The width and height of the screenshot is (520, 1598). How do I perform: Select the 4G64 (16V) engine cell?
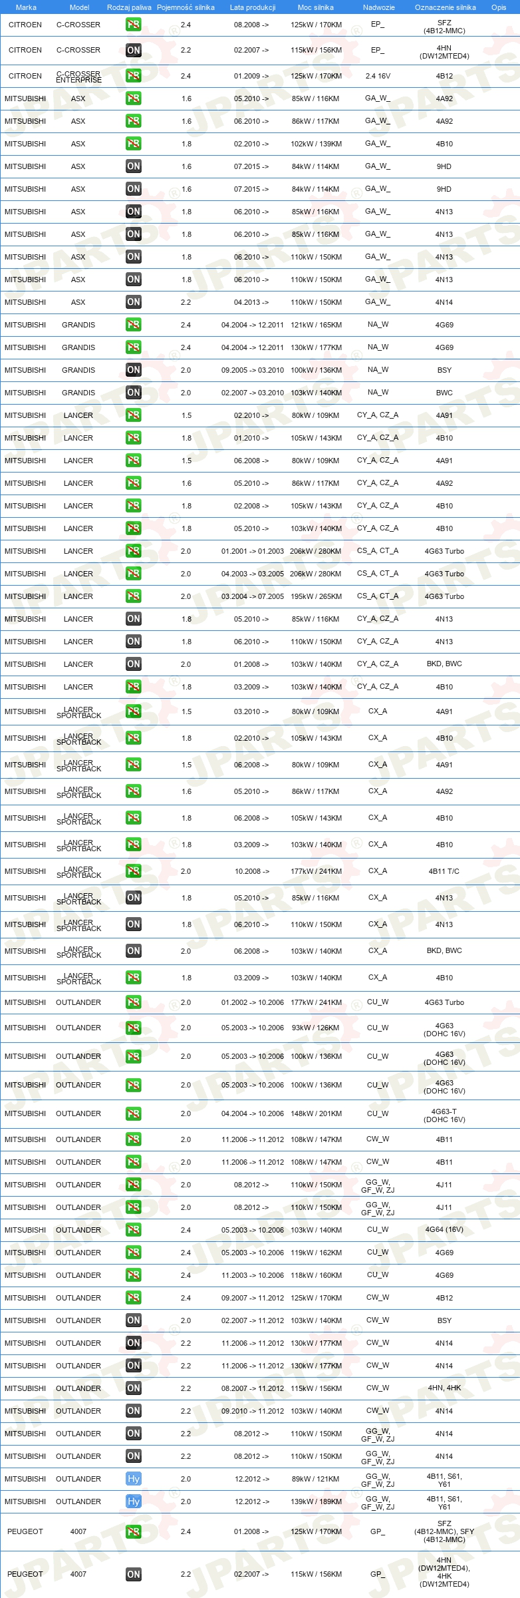(x=444, y=1230)
